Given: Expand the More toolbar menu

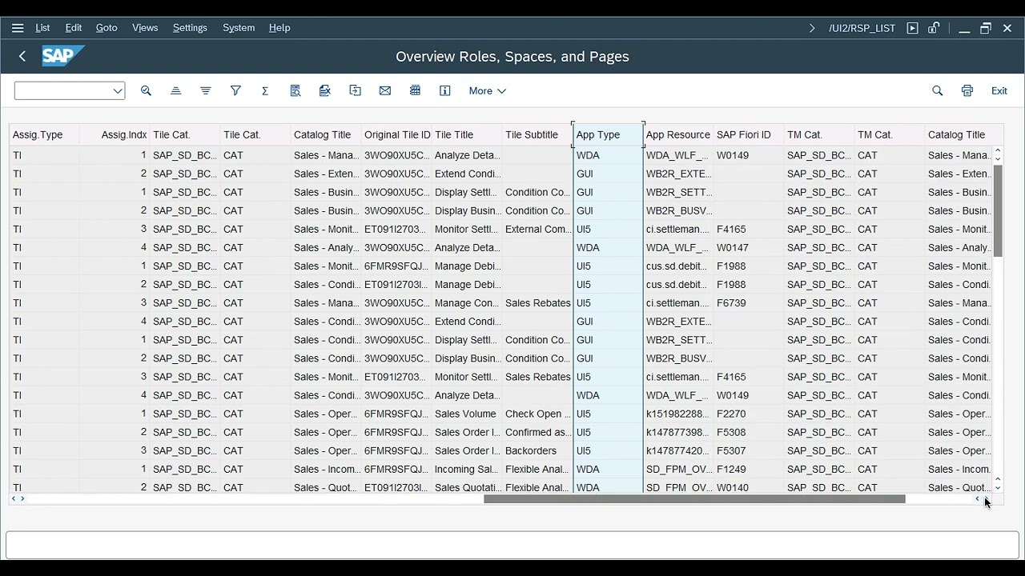Looking at the screenshot, I should [488, 91].
